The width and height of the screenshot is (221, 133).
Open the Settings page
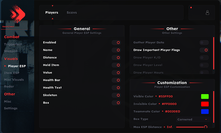point(11,108)
